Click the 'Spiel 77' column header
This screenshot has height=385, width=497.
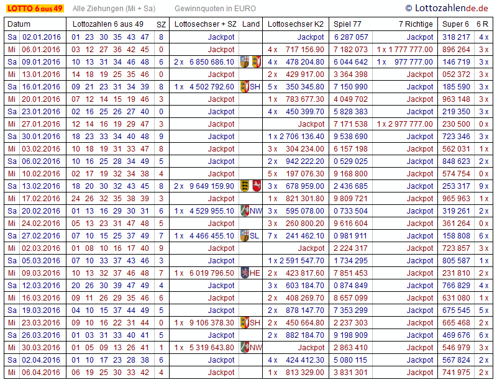(347, 24)
